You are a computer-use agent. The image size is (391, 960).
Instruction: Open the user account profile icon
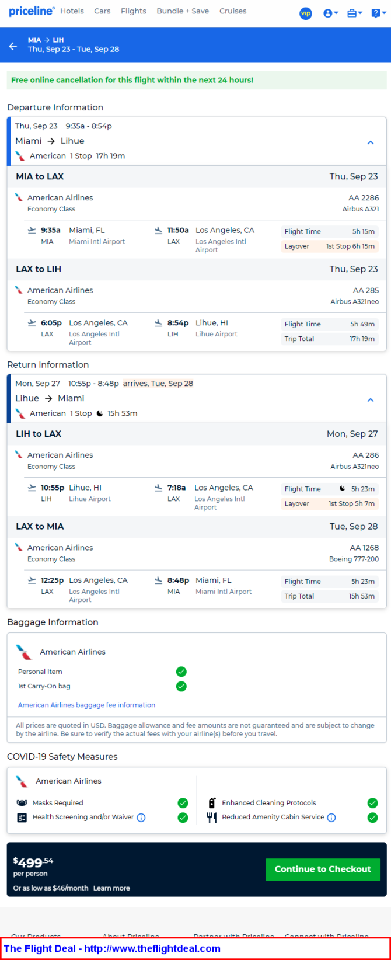[x=327, y=13]
